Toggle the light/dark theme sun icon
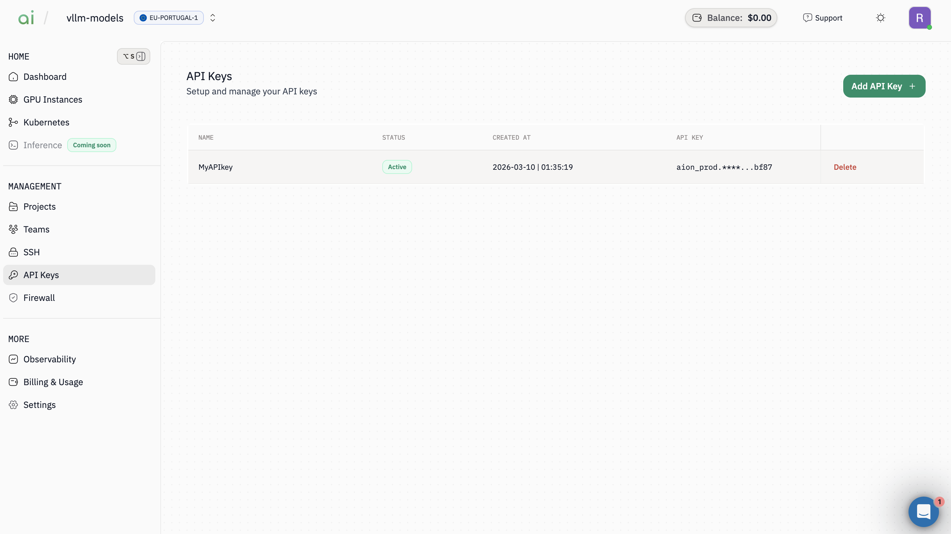 881,18
